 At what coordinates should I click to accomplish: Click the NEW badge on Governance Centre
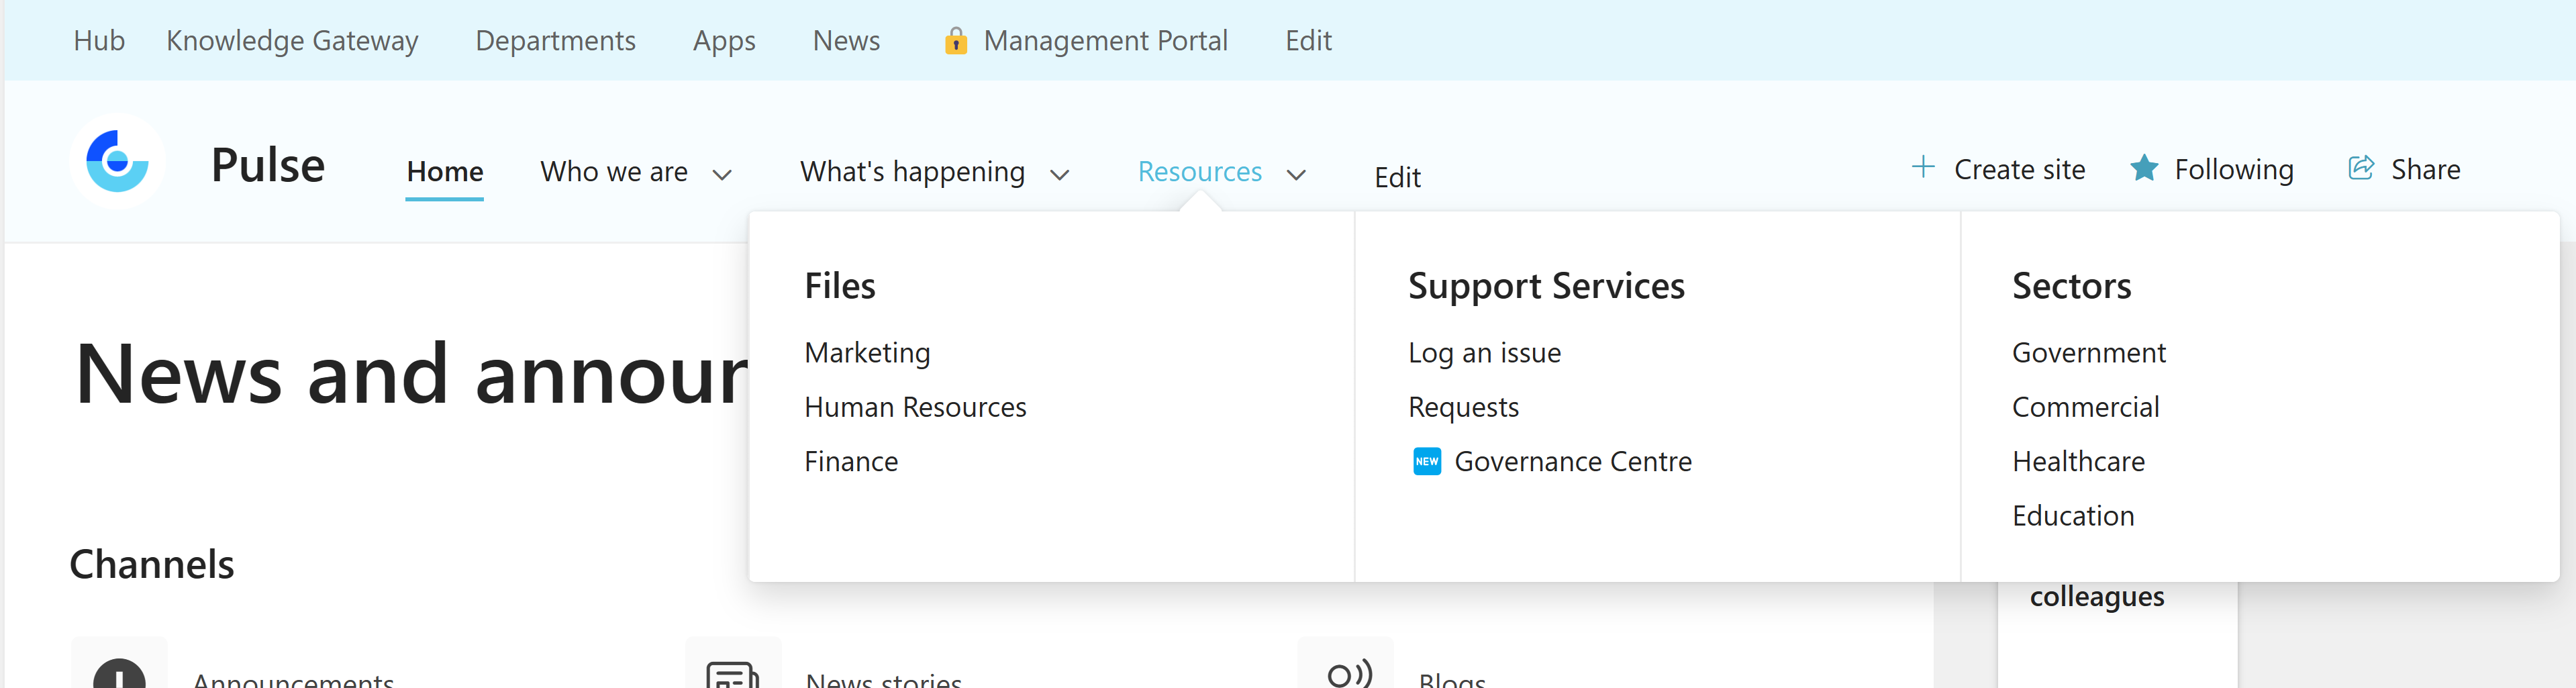(x=1427, y=461)
